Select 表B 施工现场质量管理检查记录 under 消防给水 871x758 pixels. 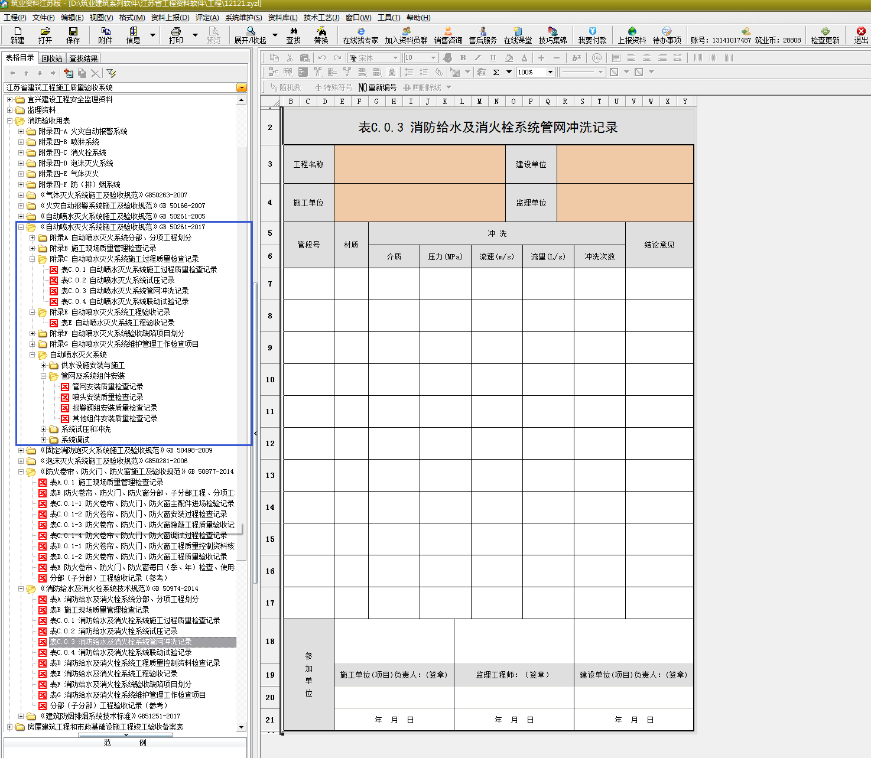(x=99, y=610)
